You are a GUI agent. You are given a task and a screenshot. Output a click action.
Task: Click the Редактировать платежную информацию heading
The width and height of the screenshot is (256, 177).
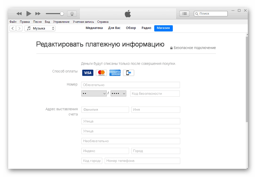click(100, 44)
